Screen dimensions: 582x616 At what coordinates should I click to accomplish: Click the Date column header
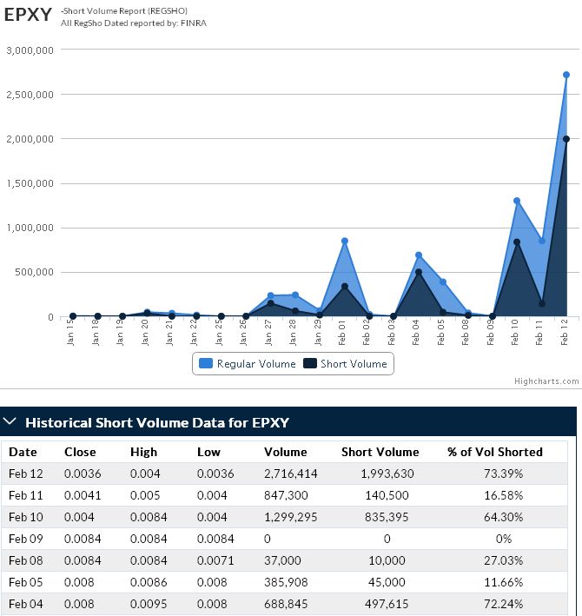23,452
